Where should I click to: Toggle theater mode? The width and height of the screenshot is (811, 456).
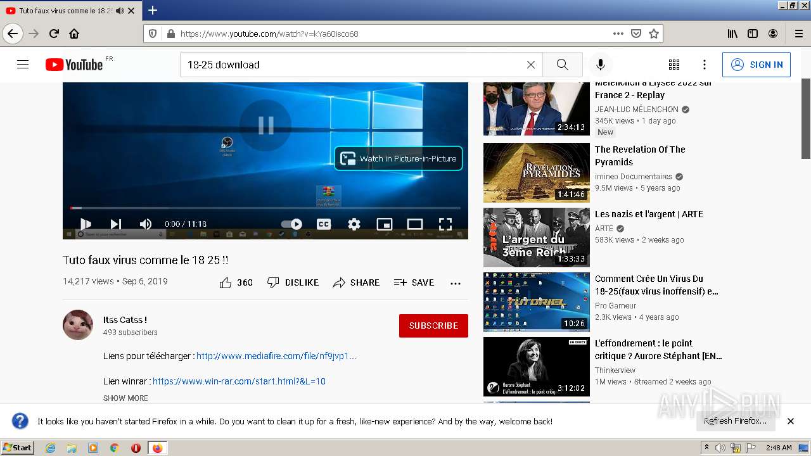pyautogui.click(x=415, y=224)
